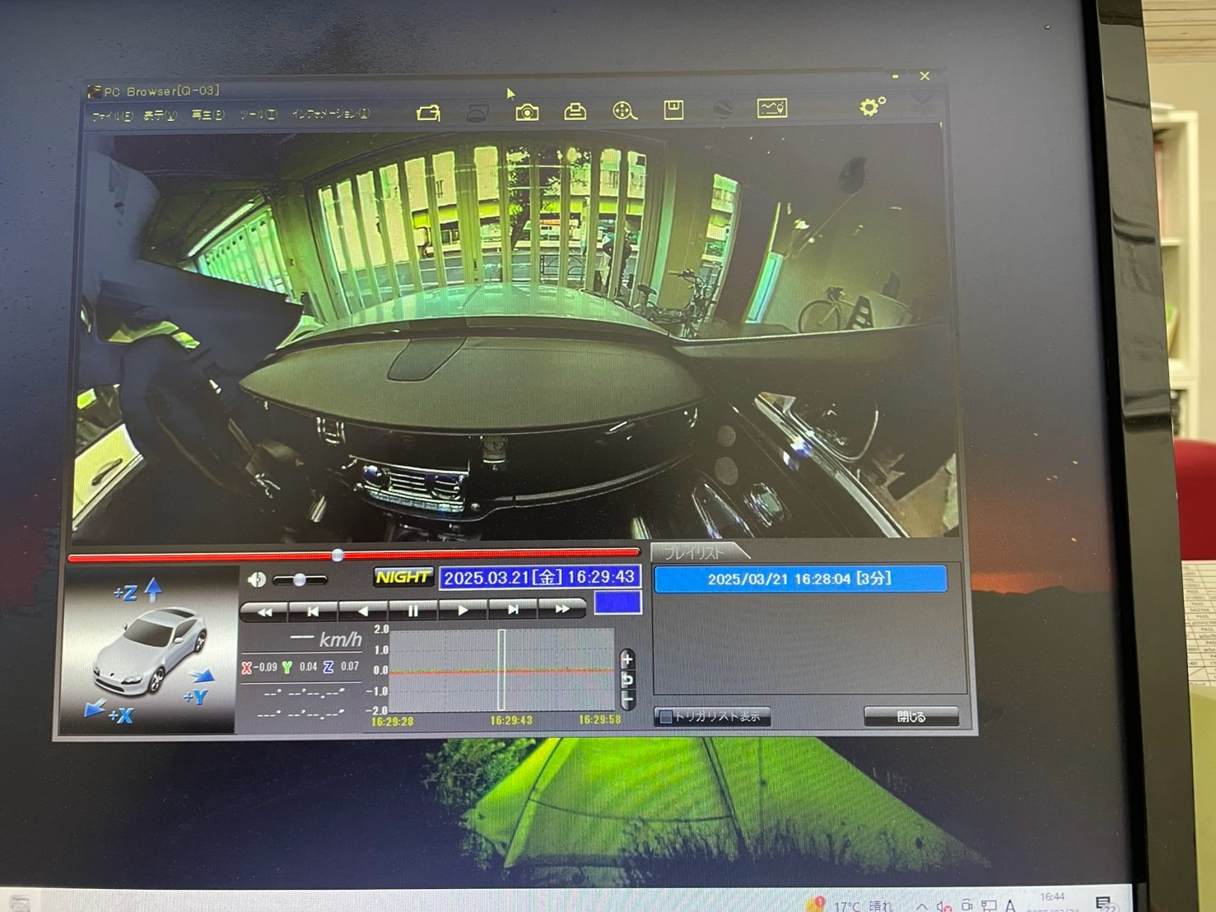The width and height of the screenshot is (1216, 912).
Task: Open the 表示(V) menu
Action: [160, 116]
